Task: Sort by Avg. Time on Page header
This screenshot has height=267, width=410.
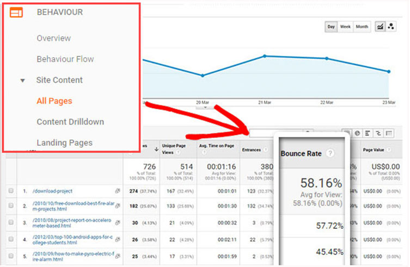Action: pyautogui.click(x=216, y=146)
